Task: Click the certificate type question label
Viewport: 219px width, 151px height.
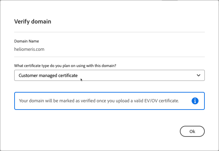Action: point(70,65)
